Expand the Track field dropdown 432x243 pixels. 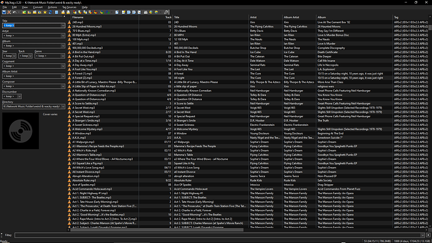[x=30, y=56]
